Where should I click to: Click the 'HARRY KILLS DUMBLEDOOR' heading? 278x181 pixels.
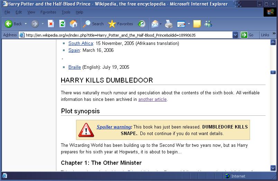(x=107, y=80)
